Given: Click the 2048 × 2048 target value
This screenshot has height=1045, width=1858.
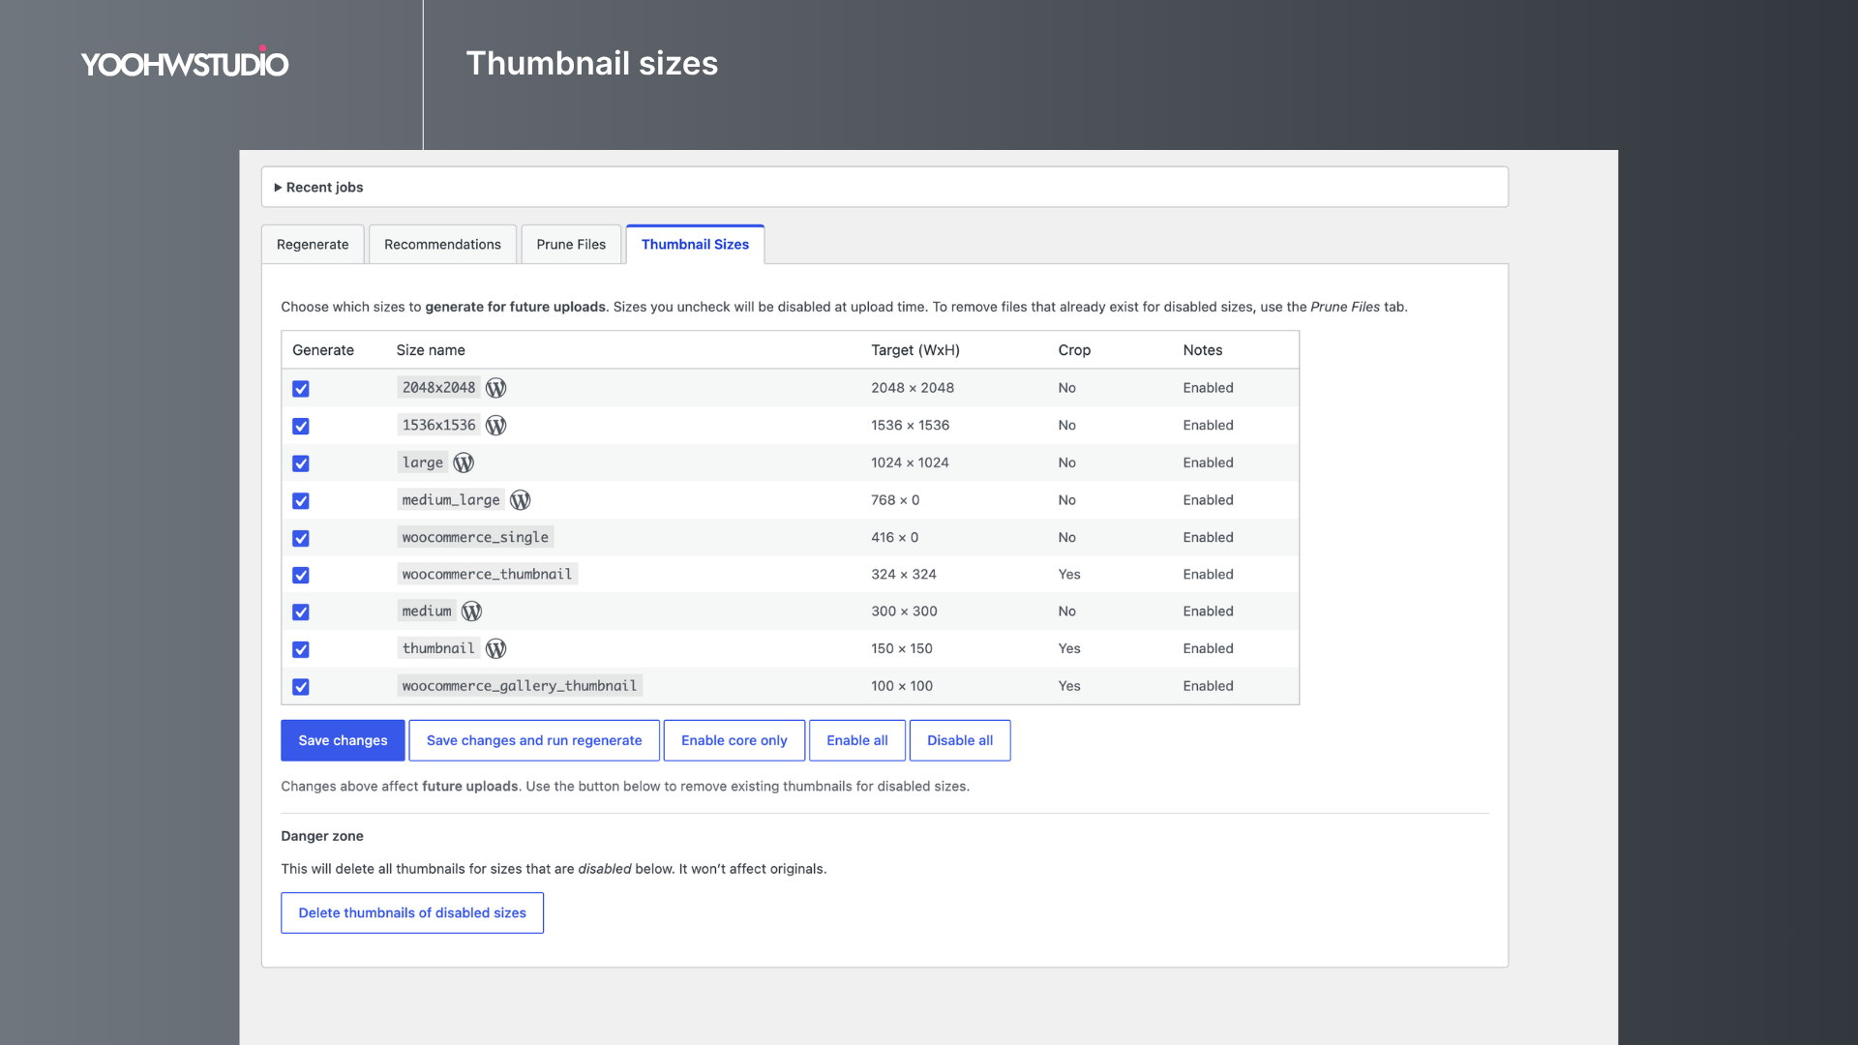Looking at the screenshot, I should (913, 388).
